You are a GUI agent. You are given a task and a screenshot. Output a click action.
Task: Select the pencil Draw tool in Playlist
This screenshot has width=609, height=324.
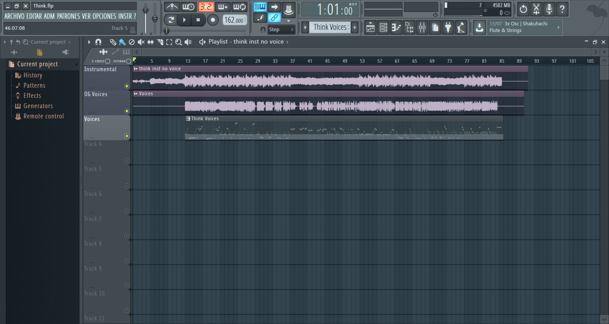tap(113, 42)
